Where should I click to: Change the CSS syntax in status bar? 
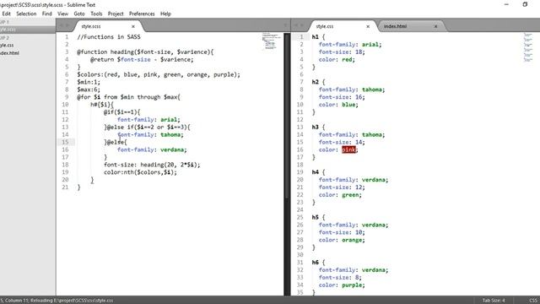click(533, 301)
